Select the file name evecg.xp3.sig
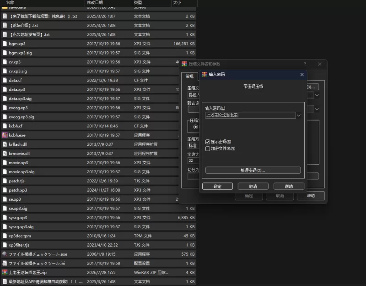The image size is (366, 286). click(x=22, y=117)
